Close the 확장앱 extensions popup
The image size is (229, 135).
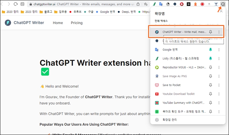point(221,11)
